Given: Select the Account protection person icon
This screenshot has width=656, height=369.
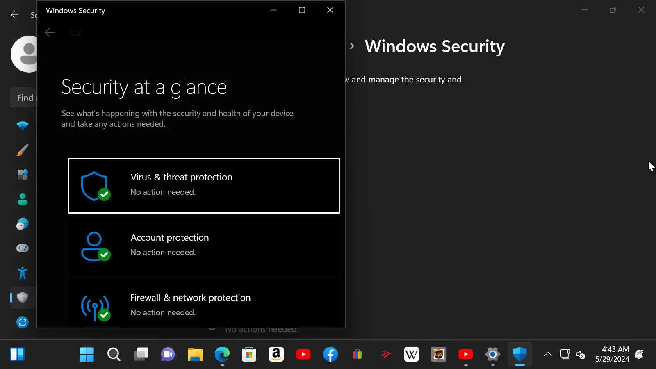Looking at the screenshot, I should 95,246.
